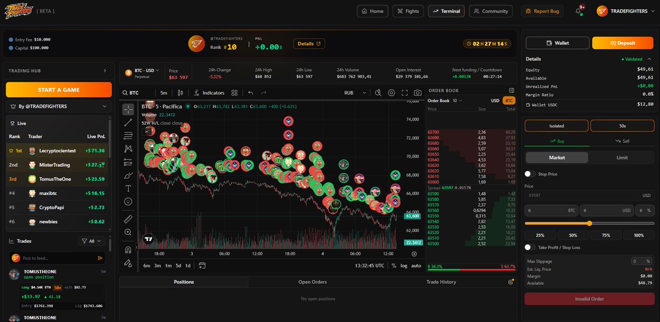
Task: Open the Details link button
Action: click(x=309, y=43)
